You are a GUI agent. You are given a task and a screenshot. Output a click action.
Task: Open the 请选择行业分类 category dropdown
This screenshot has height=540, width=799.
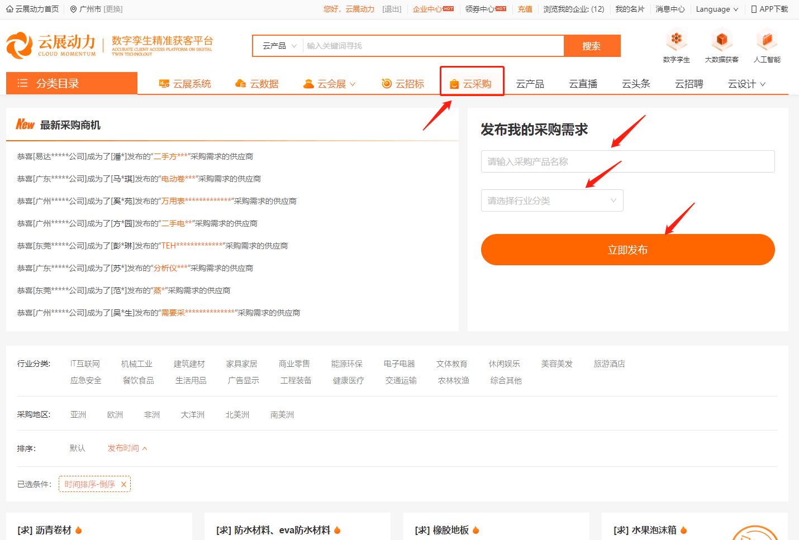(552, 200)
